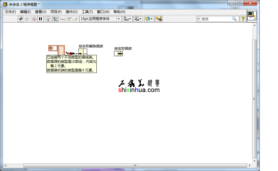The width and height of the screenshot is (278, 171).
Task: Click the Run VI arrow button
Action: (21, 19)
